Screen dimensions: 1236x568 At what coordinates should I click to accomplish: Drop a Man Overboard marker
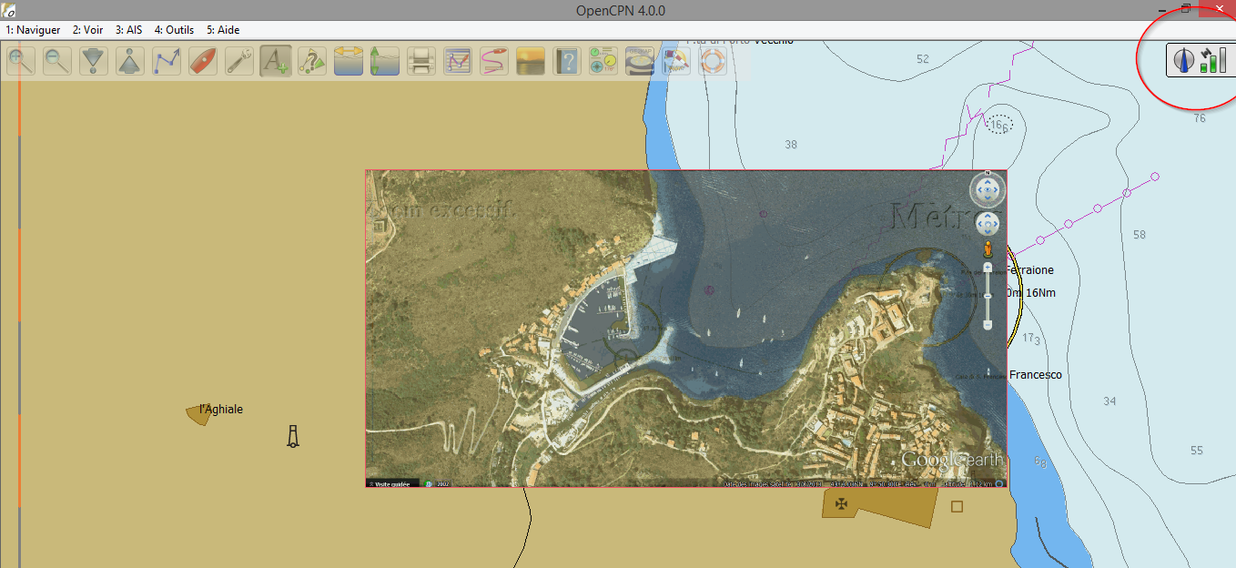pos(713,62)
